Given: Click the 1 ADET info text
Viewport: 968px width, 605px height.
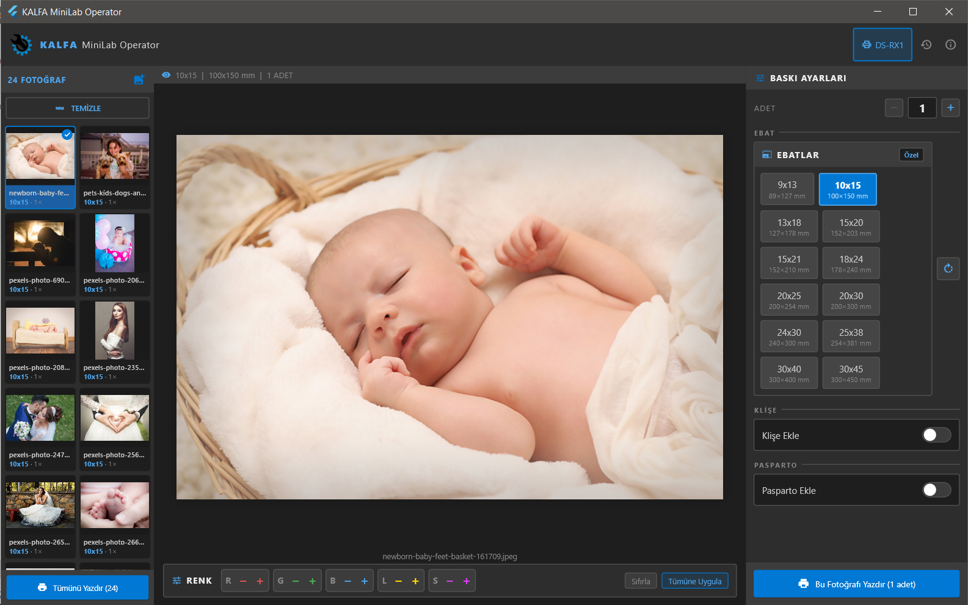Looking at the screenshot, I should click(280, 75).
